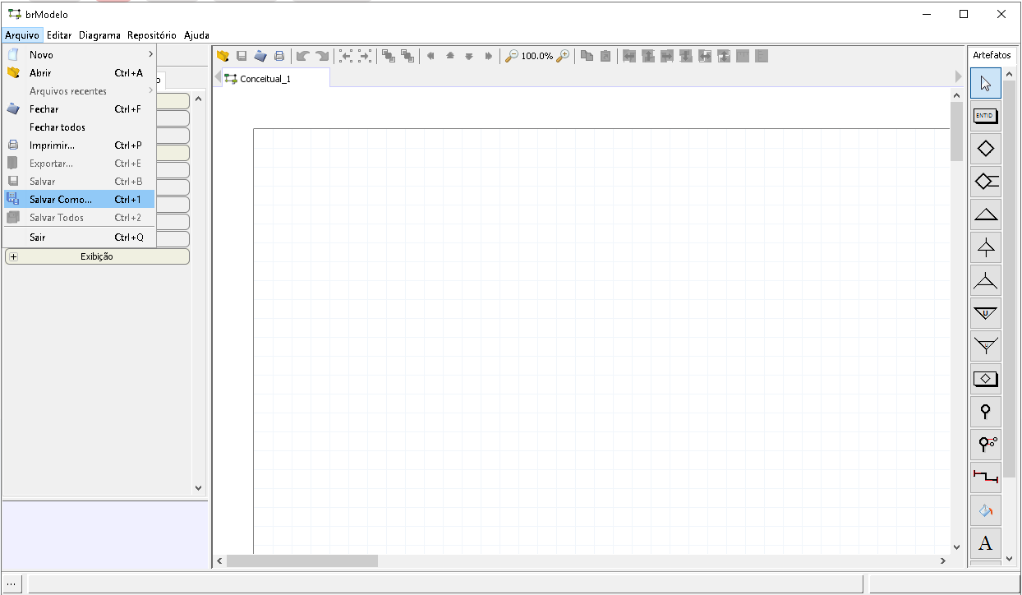The width and height of the screenshot is (1022, 595).
Task: Choose Abrir from the Arquivo menu
Action: pyautogui.click(x=79, y=73)
